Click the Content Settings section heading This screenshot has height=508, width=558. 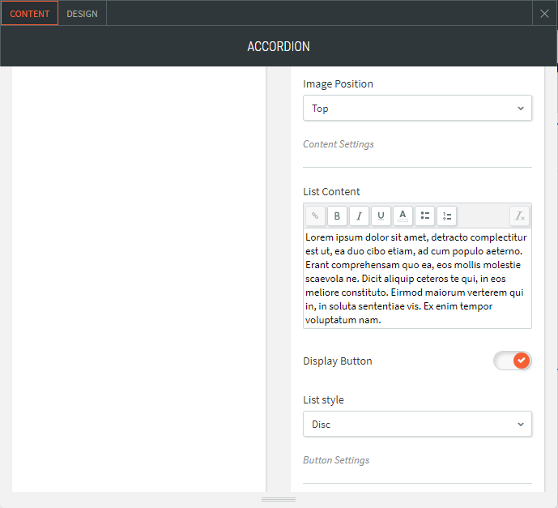click(339, 144)
